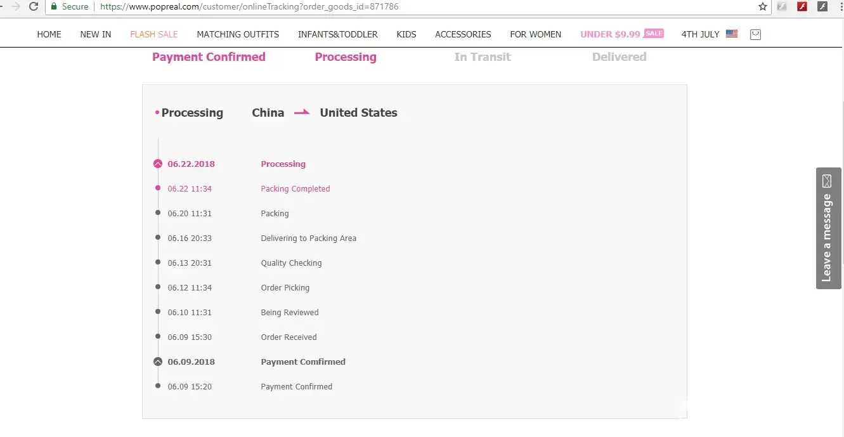Click 'Order Received' entry text

(289, 337)
